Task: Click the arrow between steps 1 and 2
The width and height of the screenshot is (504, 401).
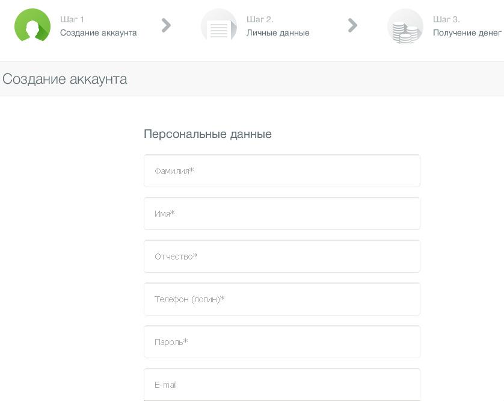Action: click(167, 25)
